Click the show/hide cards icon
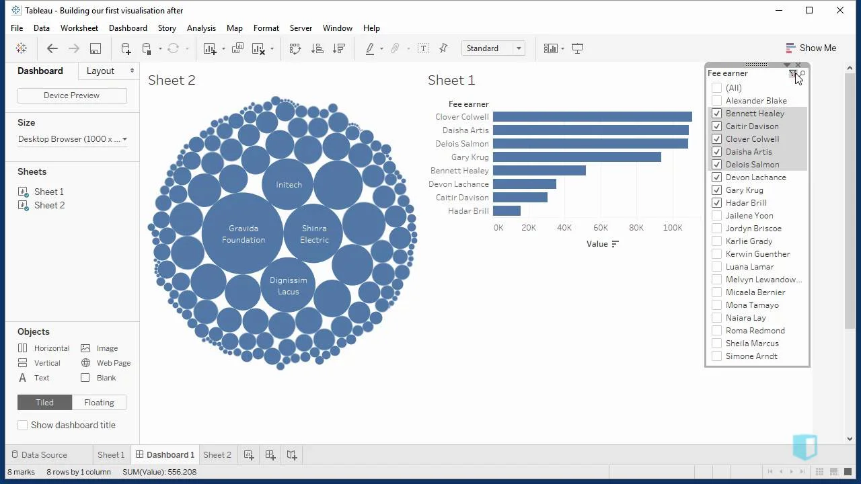 point(551,48)
